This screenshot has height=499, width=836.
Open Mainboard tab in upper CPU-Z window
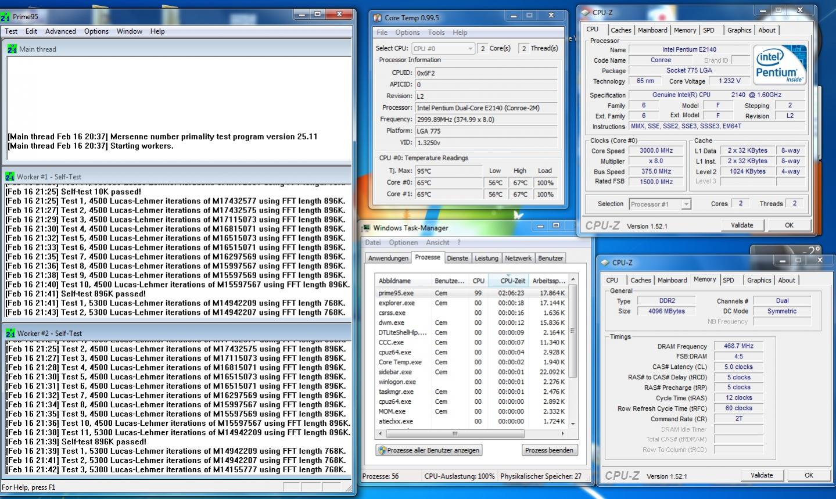click(x=652, y=30)
